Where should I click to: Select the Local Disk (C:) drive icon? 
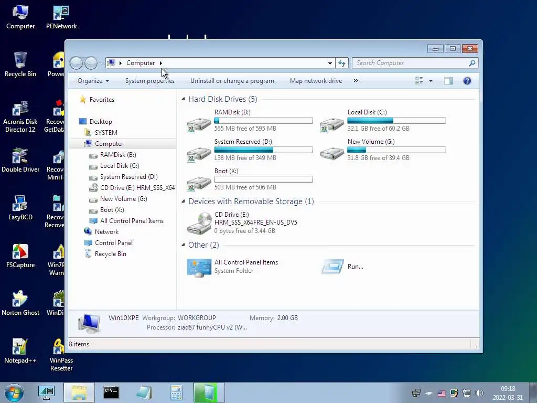click(x=332, y=125)
